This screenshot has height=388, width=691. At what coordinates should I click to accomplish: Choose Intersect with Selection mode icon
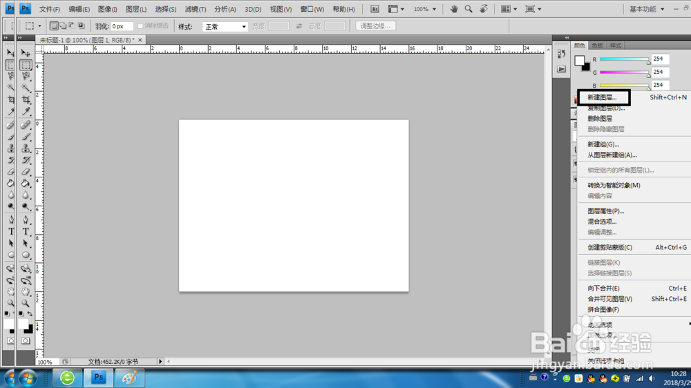[81, 26]
